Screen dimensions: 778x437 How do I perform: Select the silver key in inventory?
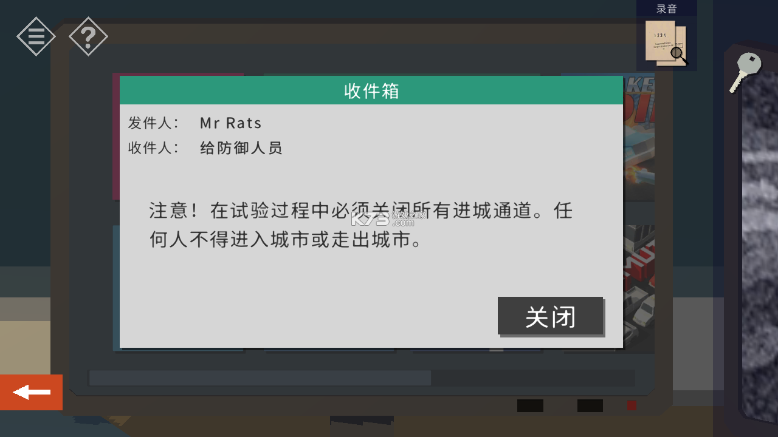coord(745,72)
